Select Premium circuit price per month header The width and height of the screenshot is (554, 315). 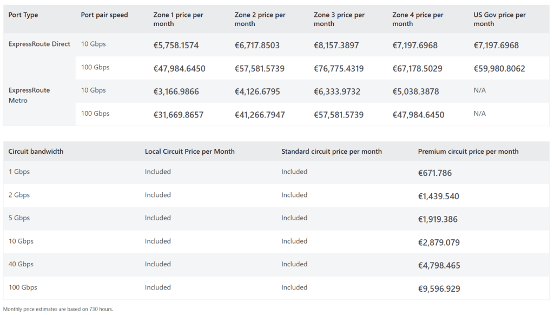(x=468, y=152)
